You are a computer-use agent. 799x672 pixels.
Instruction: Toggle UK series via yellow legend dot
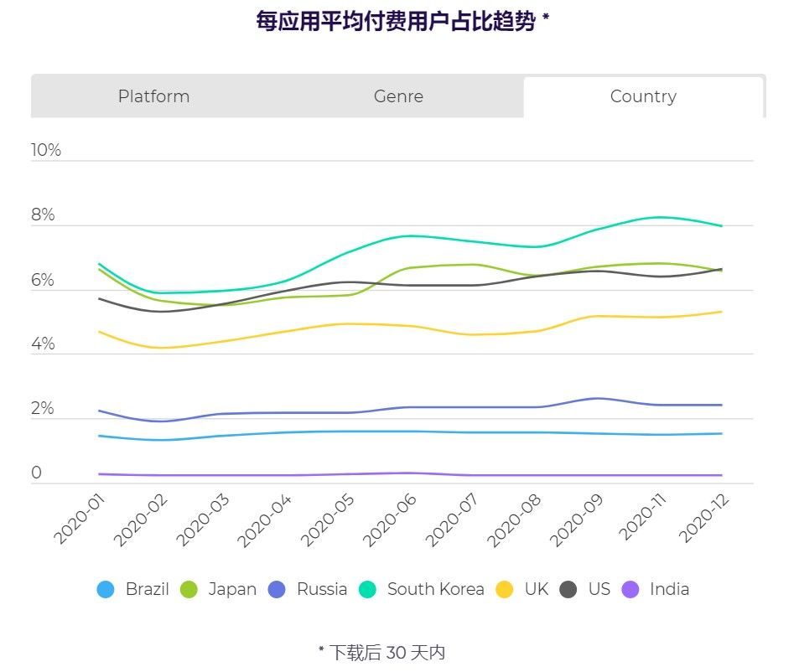pos(504,590)
